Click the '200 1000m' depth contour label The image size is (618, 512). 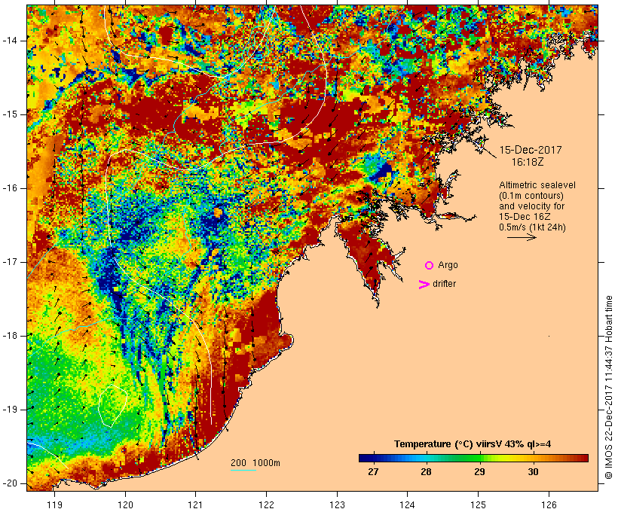[255, 463]
